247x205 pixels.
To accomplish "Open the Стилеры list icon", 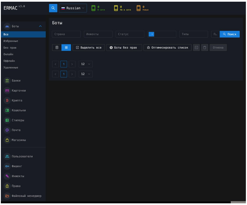I will [x=7, y=120].
